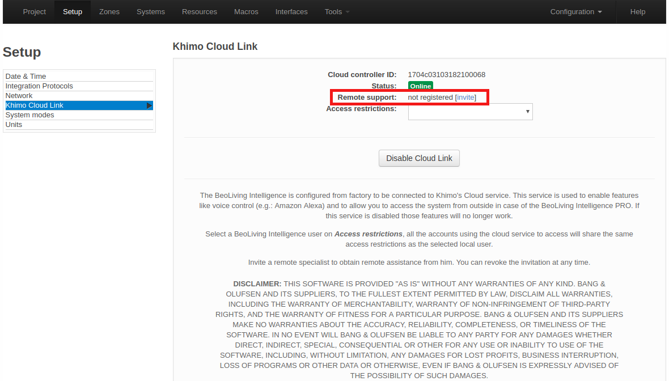Select the Interfaces tab
The height and width of the screenshot is (381, 669).
[x=291, y=12]
